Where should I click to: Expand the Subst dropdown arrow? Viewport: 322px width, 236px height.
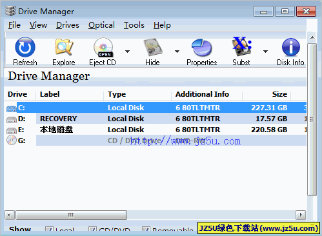[x=266, y=52]
